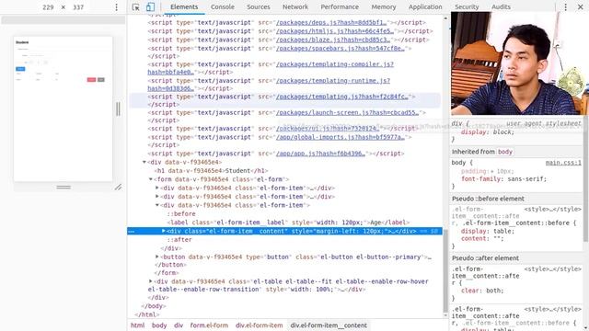The height and width of the screenshot is (331, 589).
Task: Open the Security tab
Action: coord(467,7)
